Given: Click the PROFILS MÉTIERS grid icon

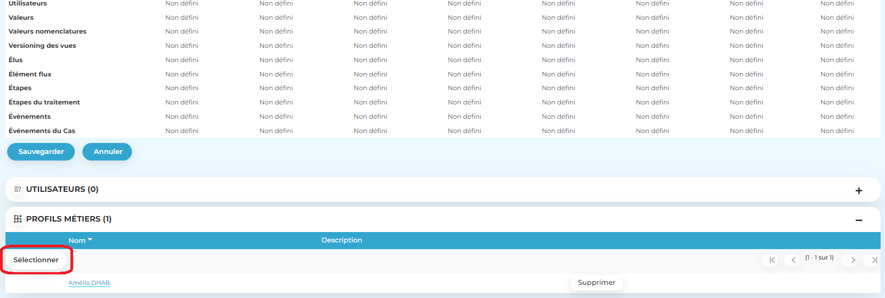Looking at the screenshot, I should coord(18,219).
